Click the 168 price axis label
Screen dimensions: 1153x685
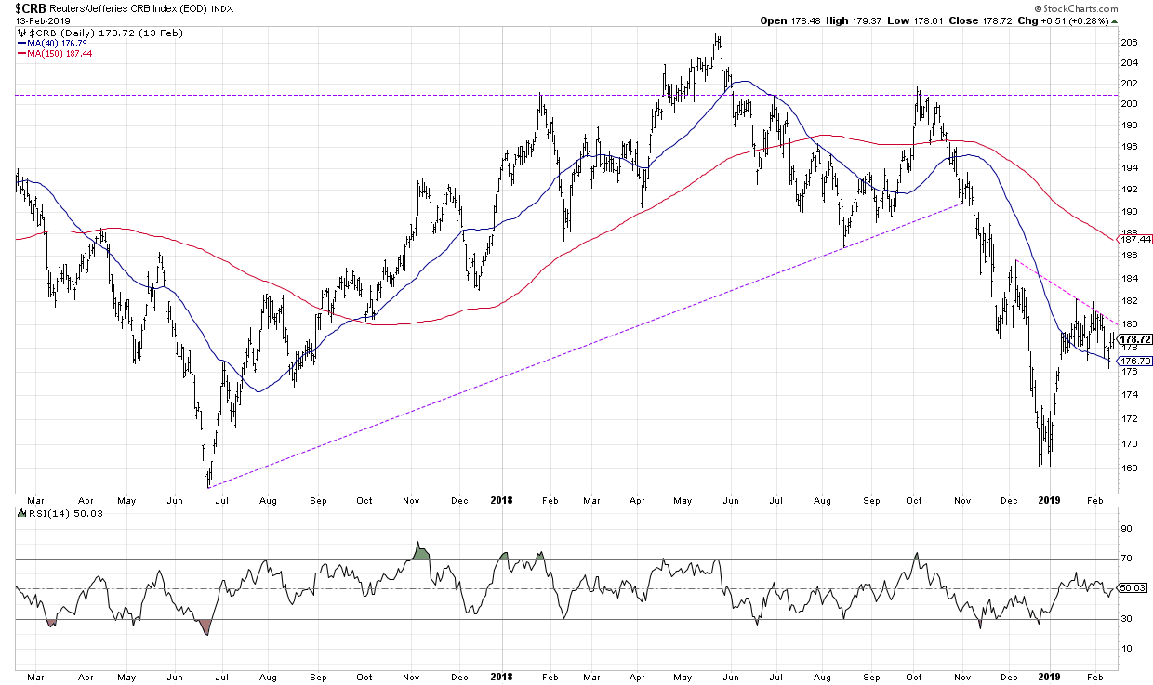click(1130, 468)
